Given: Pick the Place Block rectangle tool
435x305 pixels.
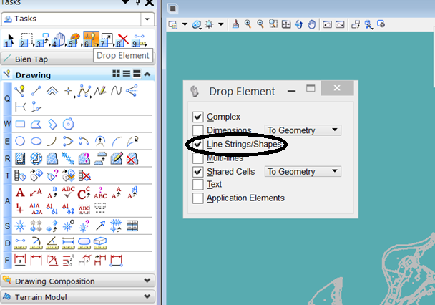Looking at the screenshot, I should (20, 124).
